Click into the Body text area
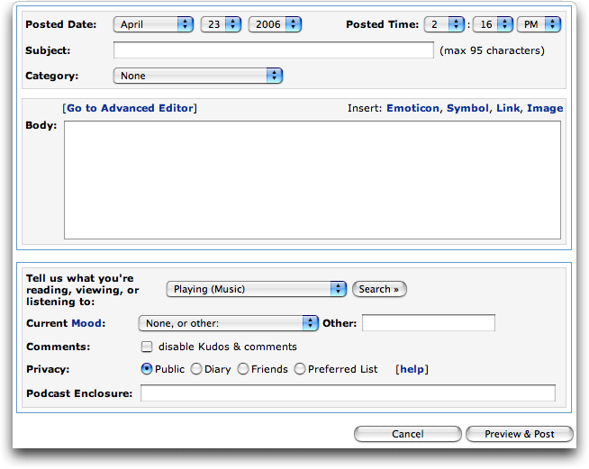Image resolution: width=589 pixels, height=469 pixels. (x=313, y=180)
